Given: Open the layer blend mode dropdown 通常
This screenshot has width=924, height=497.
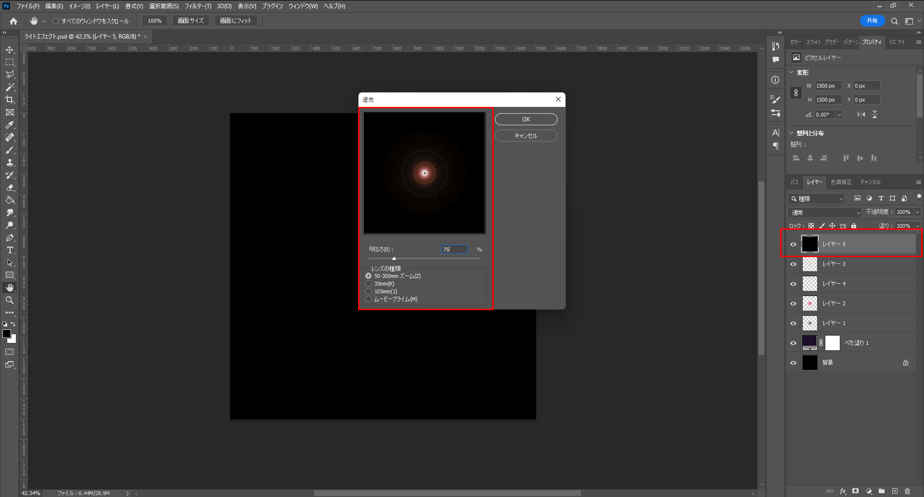Looking at the screenshot, I should point(824,212).
